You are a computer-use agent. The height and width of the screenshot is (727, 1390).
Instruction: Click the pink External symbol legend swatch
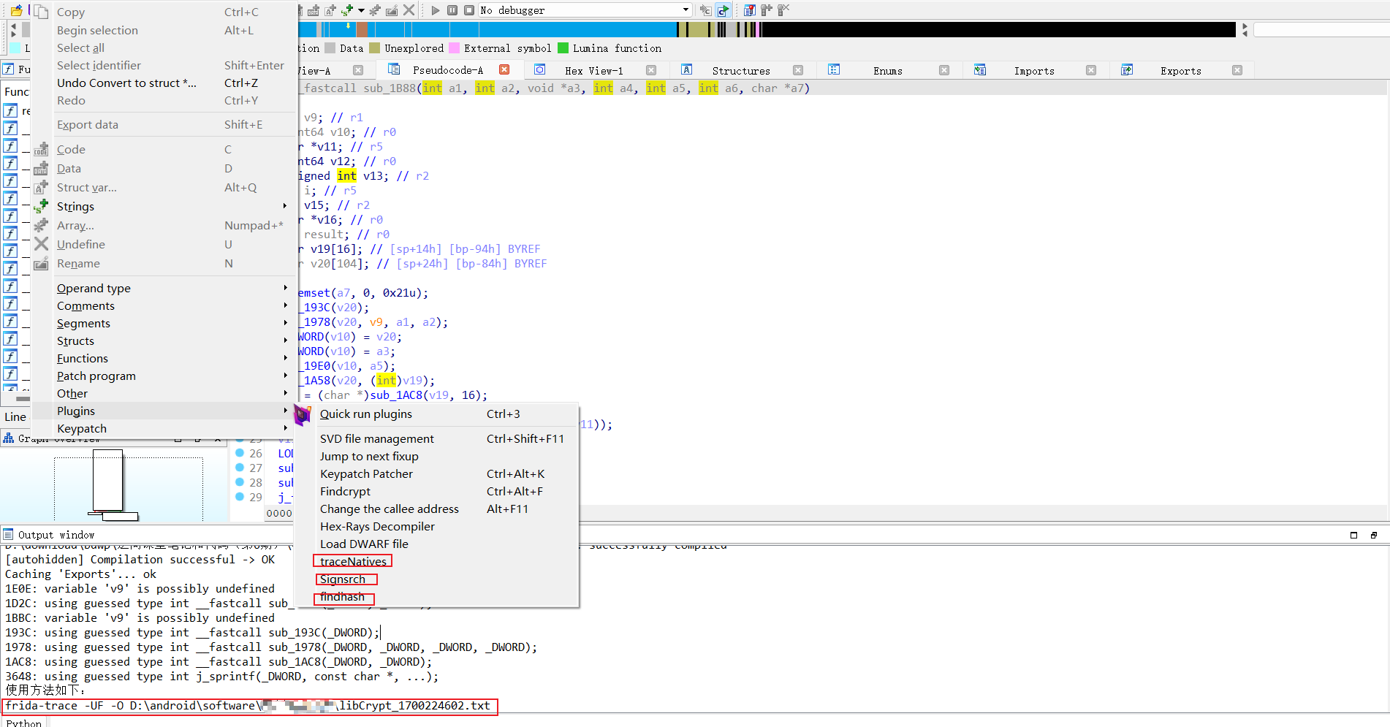454,48
